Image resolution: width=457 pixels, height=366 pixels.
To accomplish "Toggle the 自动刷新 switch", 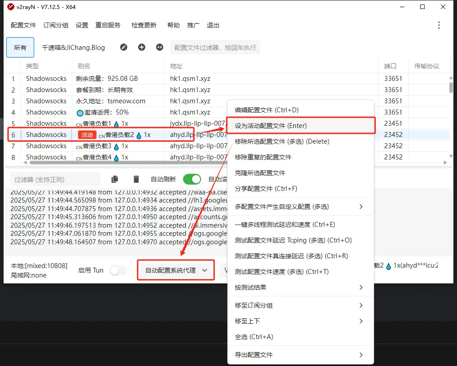I will 192,179.
